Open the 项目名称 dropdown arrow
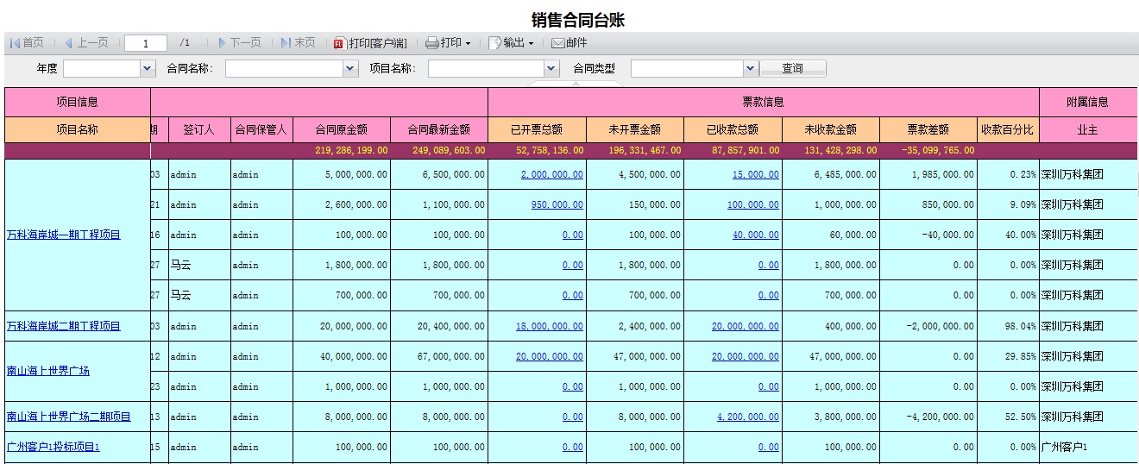Screen dimensions: 1139x464 tap(551, 68)
